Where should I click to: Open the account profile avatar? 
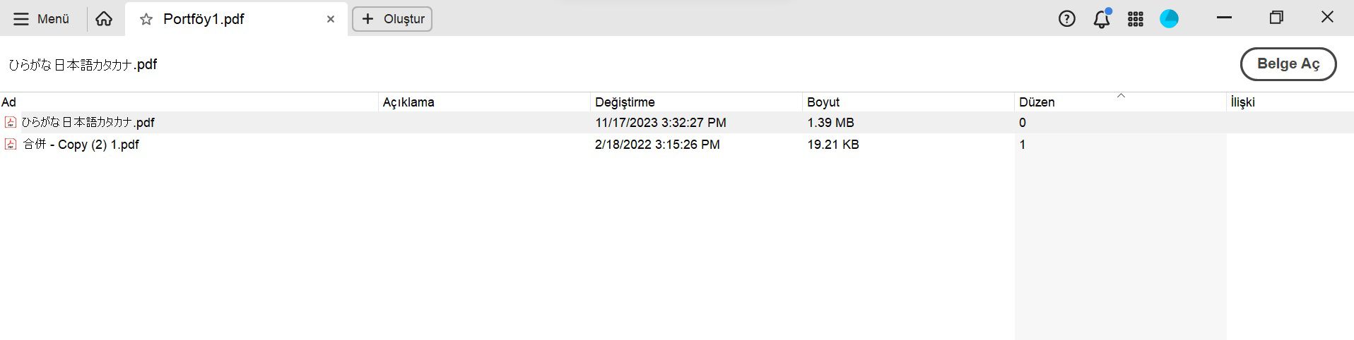tap(1169, 19)
